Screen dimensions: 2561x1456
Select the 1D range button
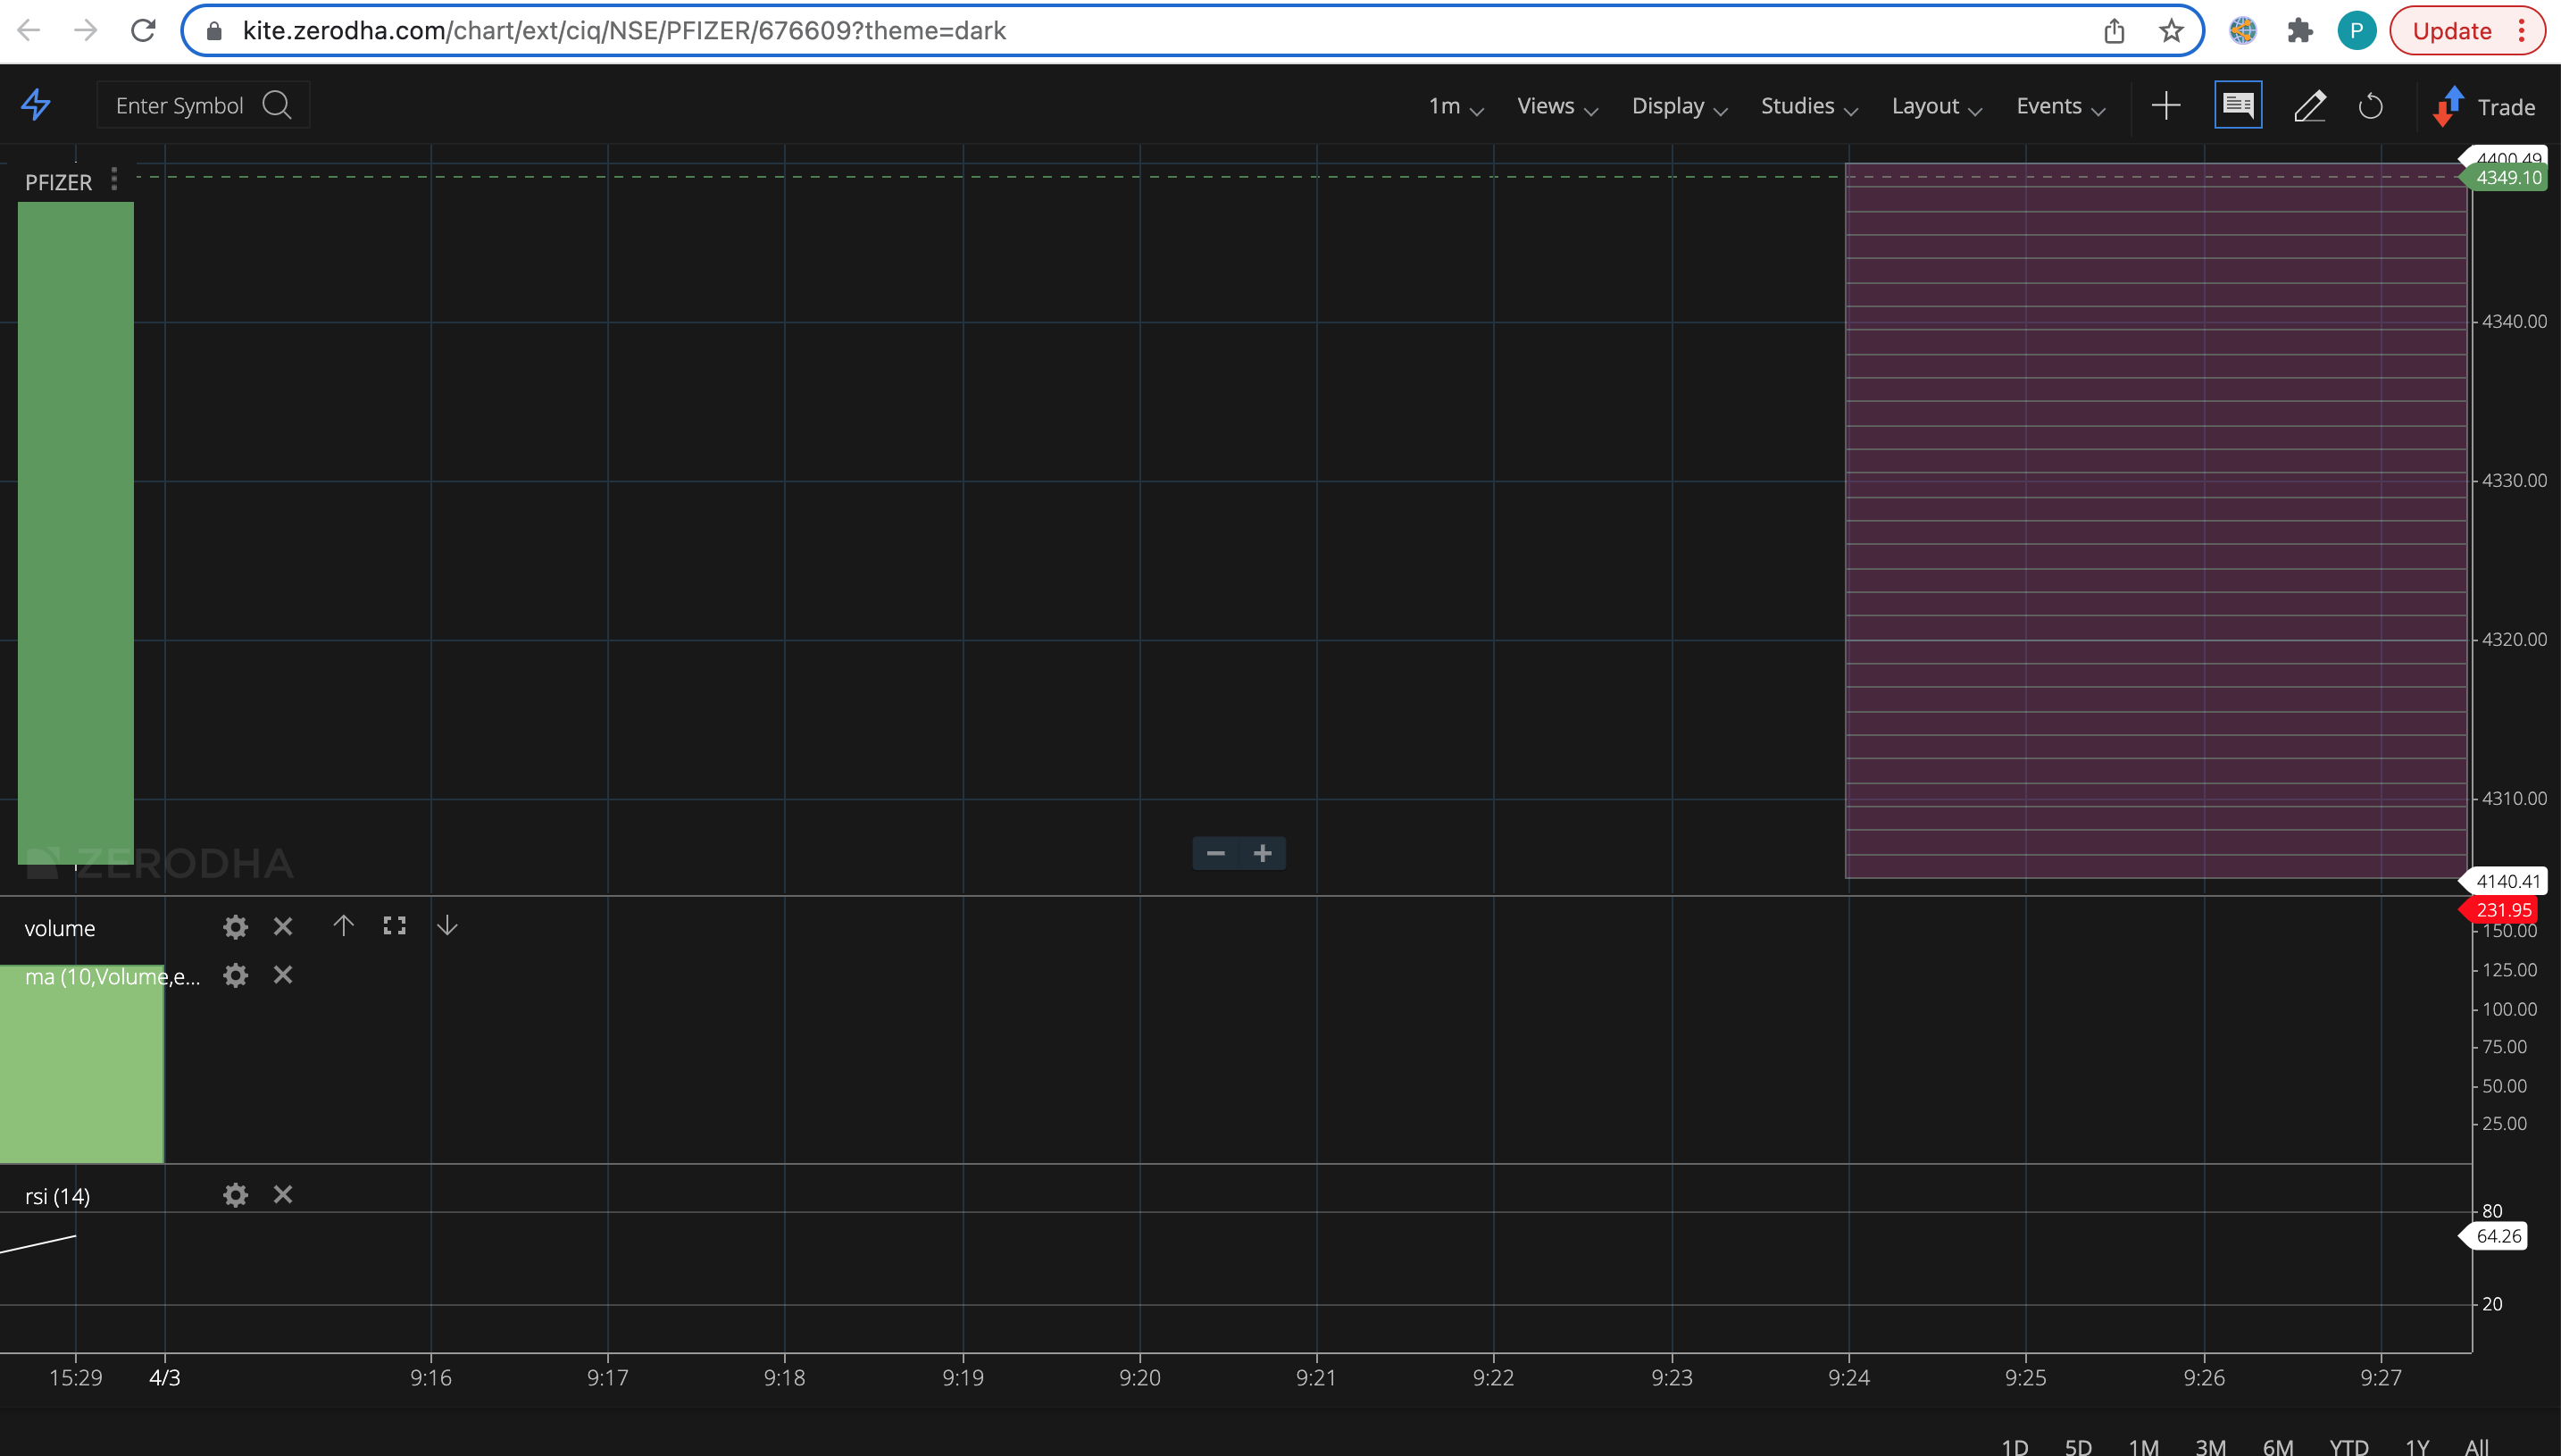[x=2015, y=1446]
